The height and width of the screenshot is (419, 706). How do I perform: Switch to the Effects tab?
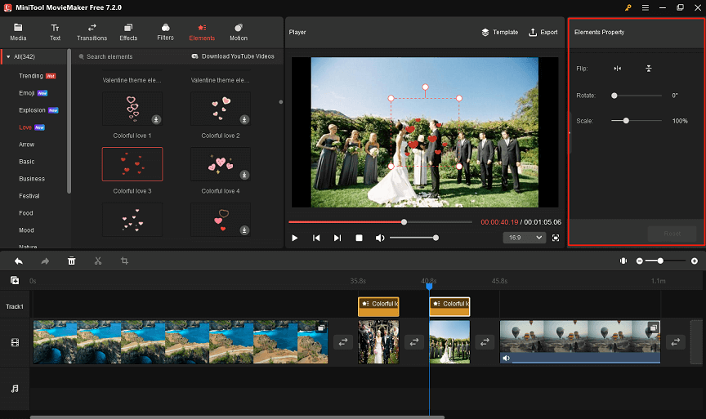[128, 33]
